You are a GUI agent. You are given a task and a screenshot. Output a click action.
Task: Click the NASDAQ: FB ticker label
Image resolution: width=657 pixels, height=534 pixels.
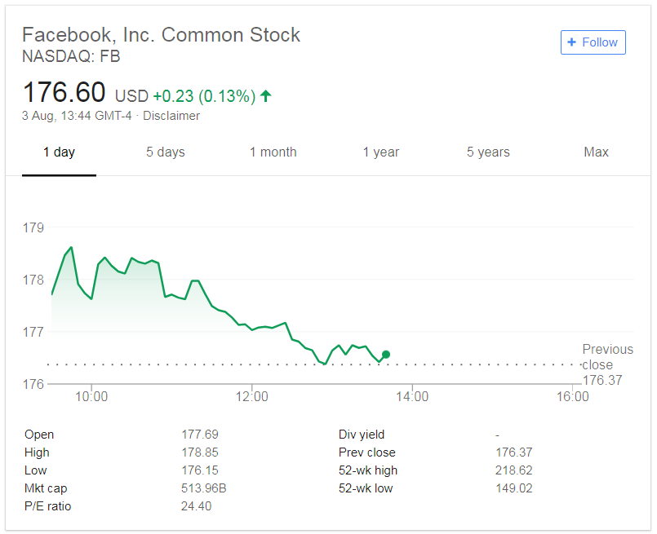point(71,57)
